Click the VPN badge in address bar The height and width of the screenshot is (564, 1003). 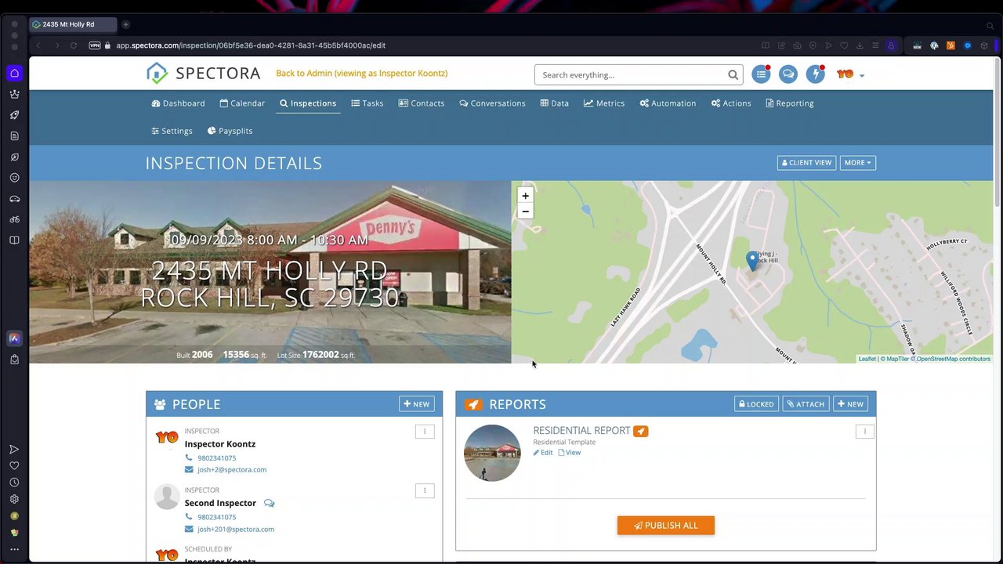pyautogui.click(x=95, y=45)
